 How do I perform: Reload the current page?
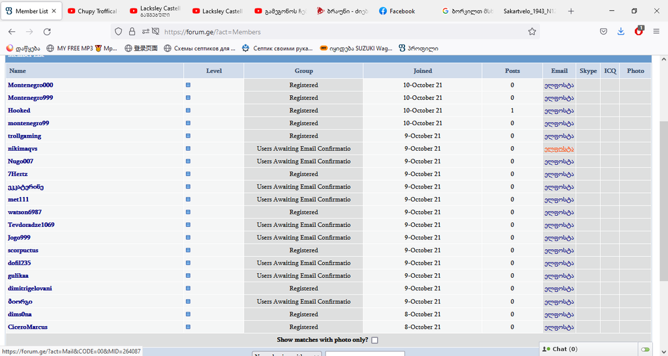tap(47, 31)
